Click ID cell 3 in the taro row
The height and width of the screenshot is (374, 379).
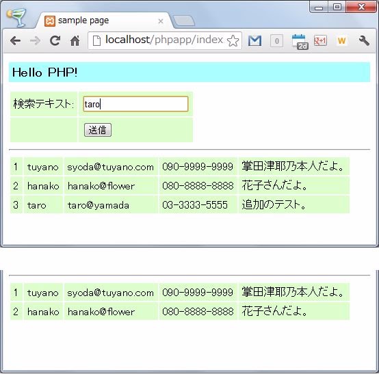(x=16, y=204)
